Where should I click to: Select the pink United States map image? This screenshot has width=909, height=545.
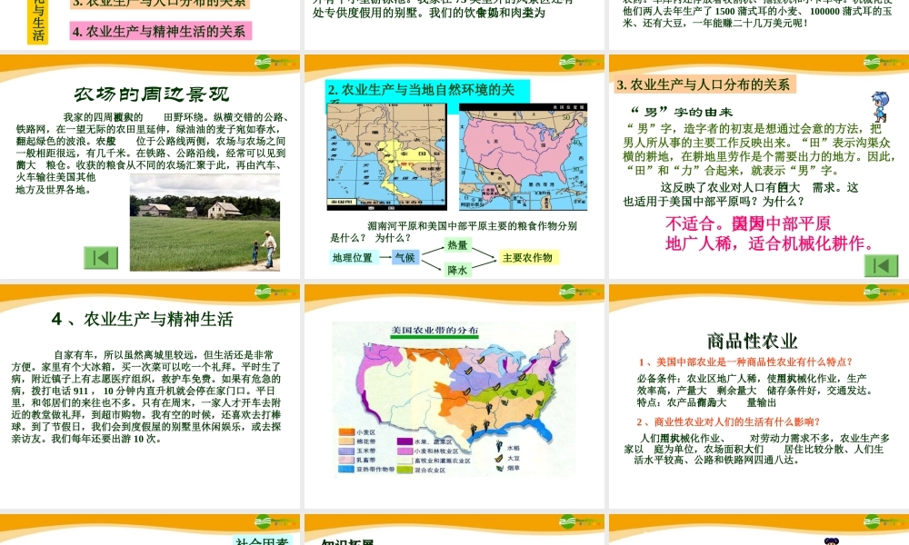pyautogui.click(x=523, y=156)
